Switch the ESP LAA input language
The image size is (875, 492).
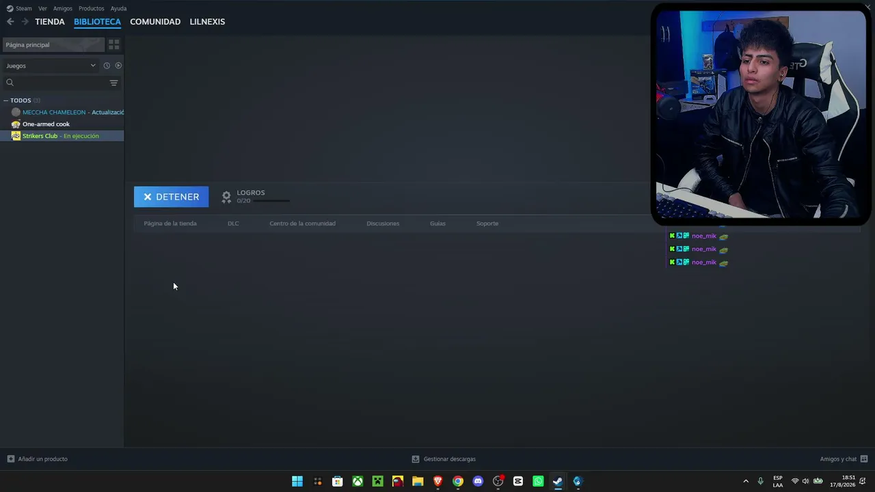tap(778, 481)
